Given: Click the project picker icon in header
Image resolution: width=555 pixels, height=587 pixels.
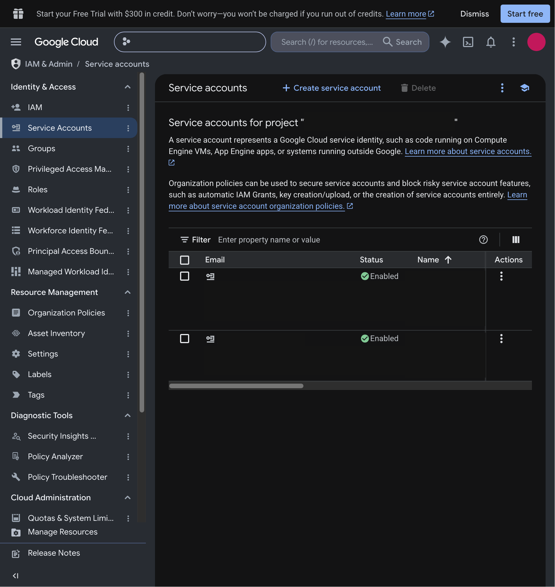Looking at the screenshot, I should (126, 42).
